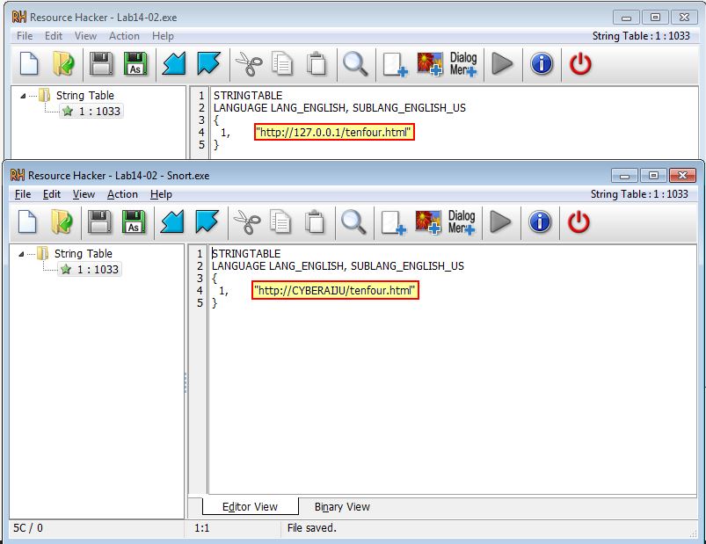Open Action menu in Snort.exe window
This screenshot has width=706, height=544.
122,194
